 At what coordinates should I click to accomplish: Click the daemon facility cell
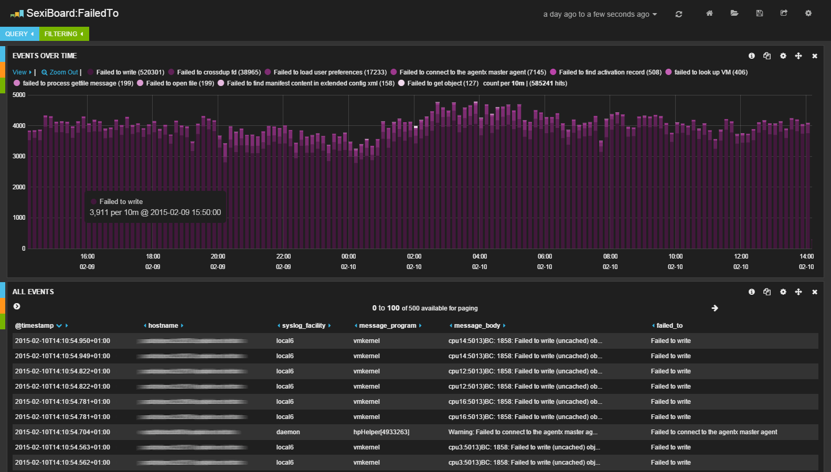coord(288,432)
